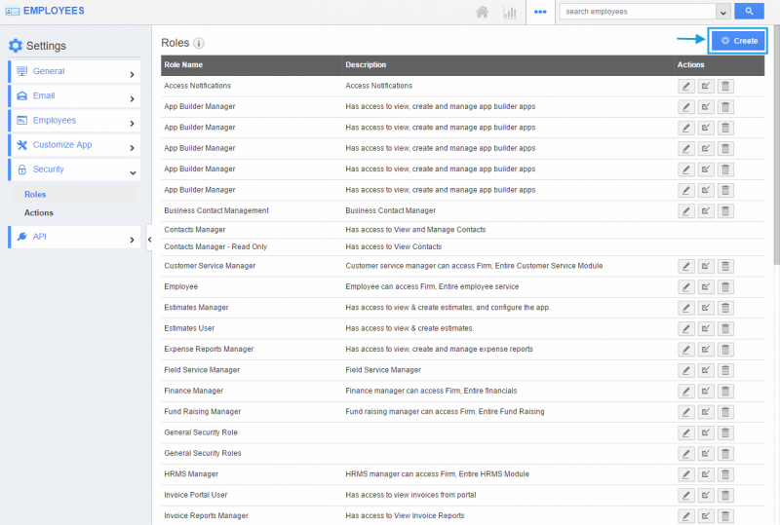Click trash icon for Field Service Manager
780x525 pixels.
pos(725,370)
